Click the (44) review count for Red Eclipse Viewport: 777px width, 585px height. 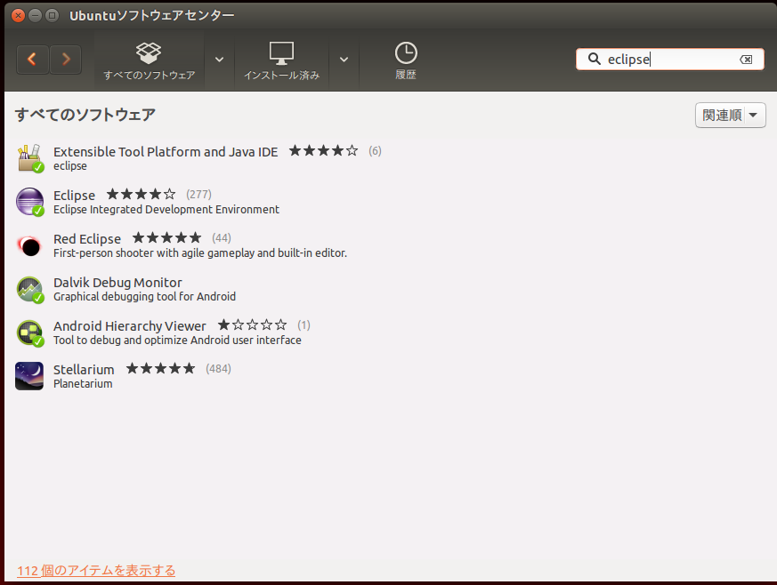tap(222, 238)
